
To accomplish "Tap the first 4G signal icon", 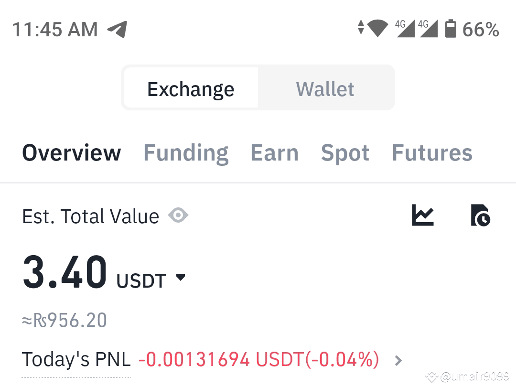I will [405, 28].
